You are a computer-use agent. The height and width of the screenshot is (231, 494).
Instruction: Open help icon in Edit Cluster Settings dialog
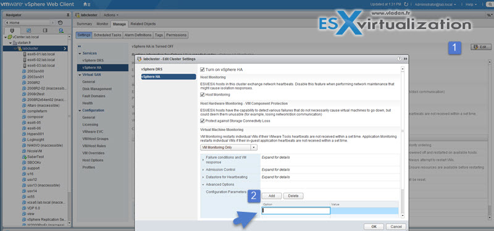point(400,59)
